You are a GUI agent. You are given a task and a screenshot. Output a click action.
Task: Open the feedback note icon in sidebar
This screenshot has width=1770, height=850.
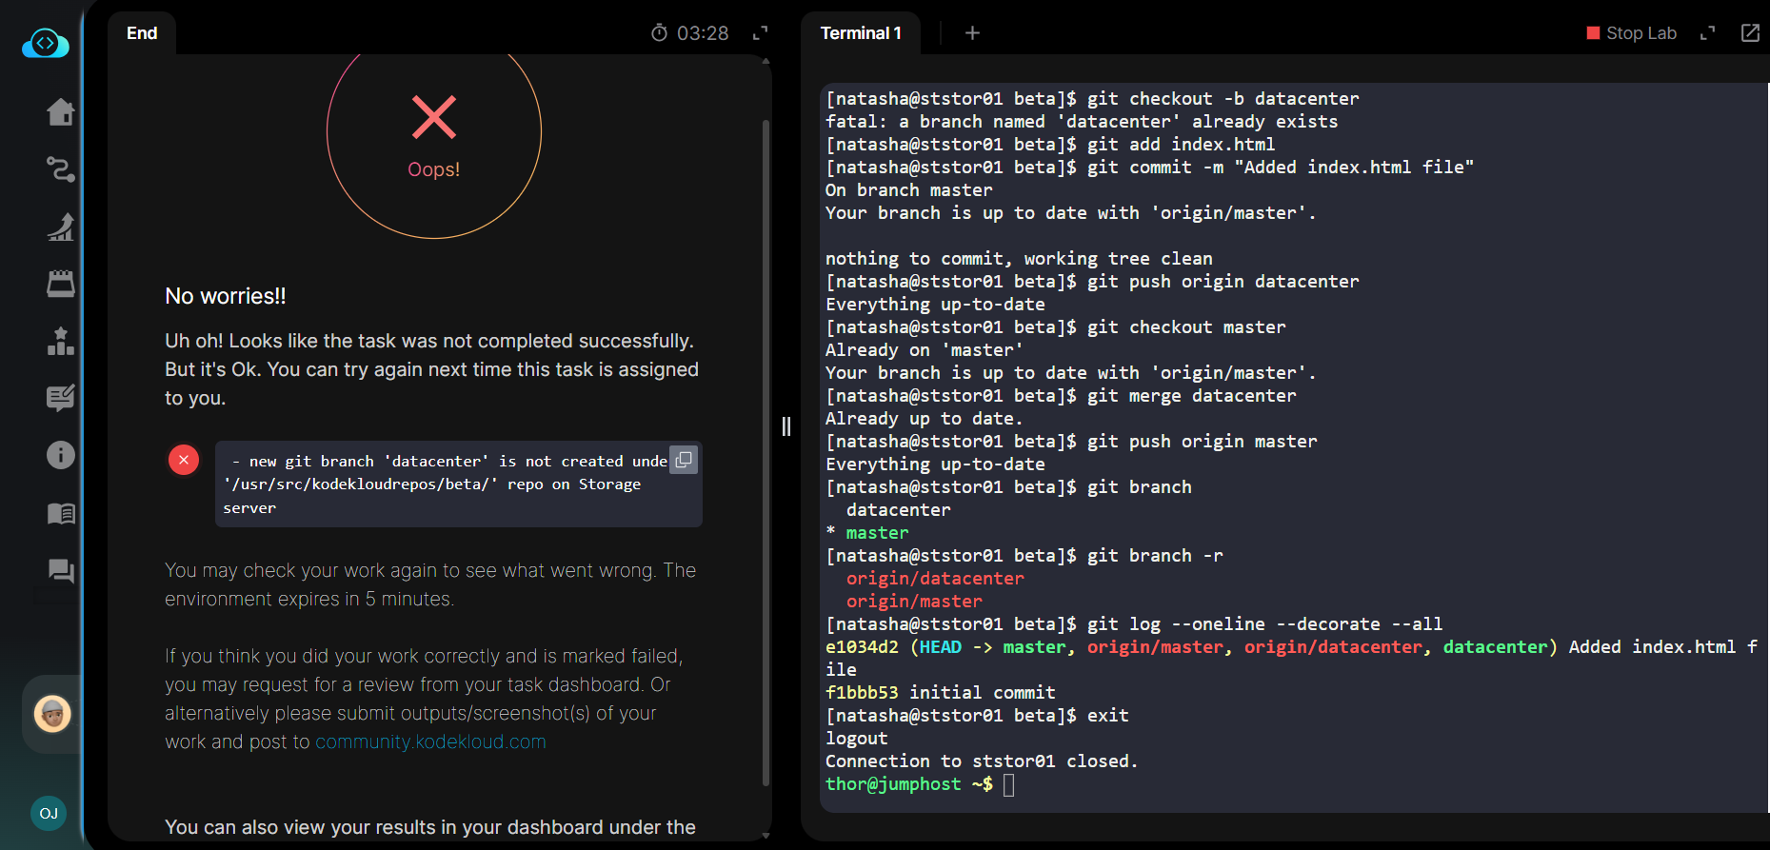pyautogui.click(x=61, y=398)
